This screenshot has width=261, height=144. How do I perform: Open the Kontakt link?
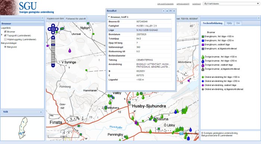[x=196, y=4]
